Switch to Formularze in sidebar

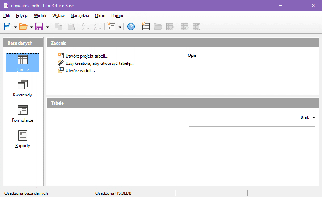[22, 113]
